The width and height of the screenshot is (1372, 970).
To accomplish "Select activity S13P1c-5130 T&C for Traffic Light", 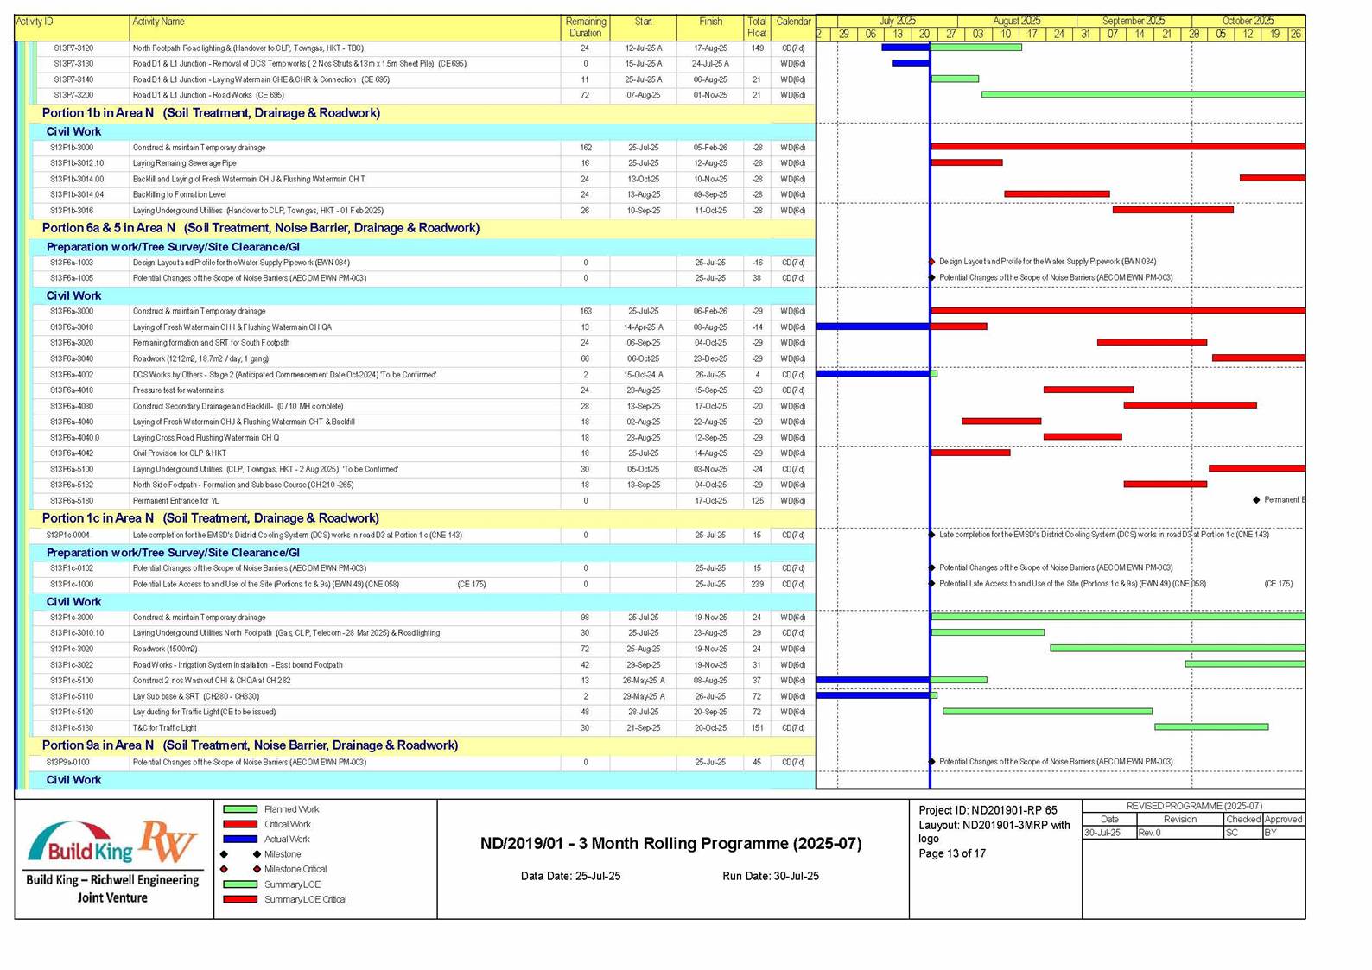I will (423, 728).
